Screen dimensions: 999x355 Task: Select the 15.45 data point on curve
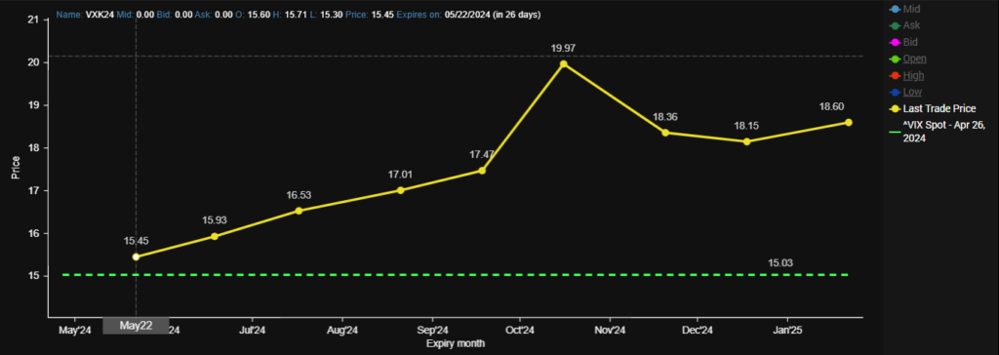click(136, 256)
